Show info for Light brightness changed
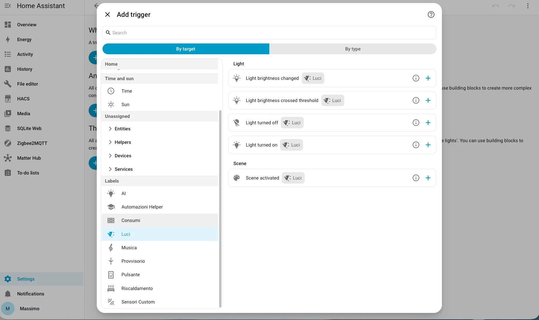Image resolution: width=539 pixels, height=320 pixels. 416,78
